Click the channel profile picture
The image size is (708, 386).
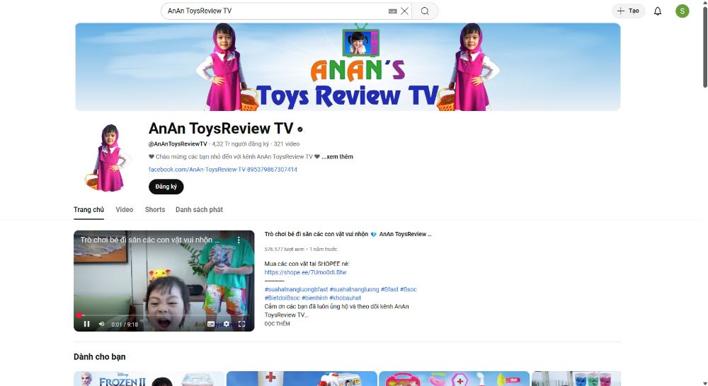click(x=108, y=158)
